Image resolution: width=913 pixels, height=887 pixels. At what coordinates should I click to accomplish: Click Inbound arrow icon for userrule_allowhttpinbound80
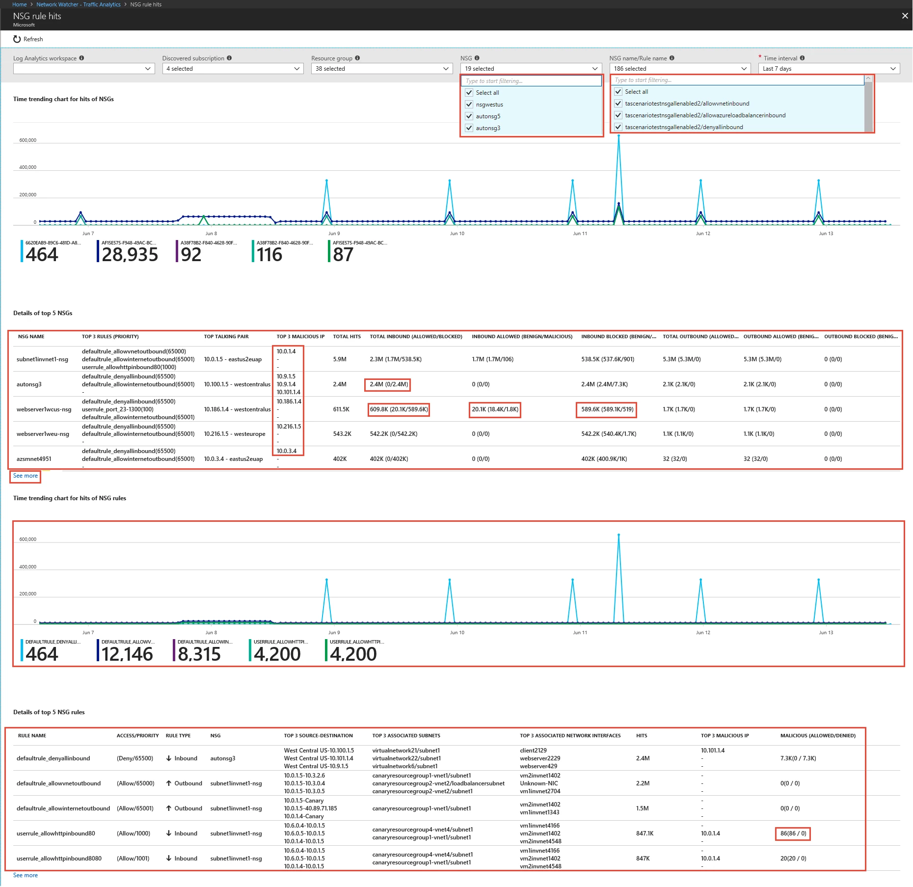(169, 833)
